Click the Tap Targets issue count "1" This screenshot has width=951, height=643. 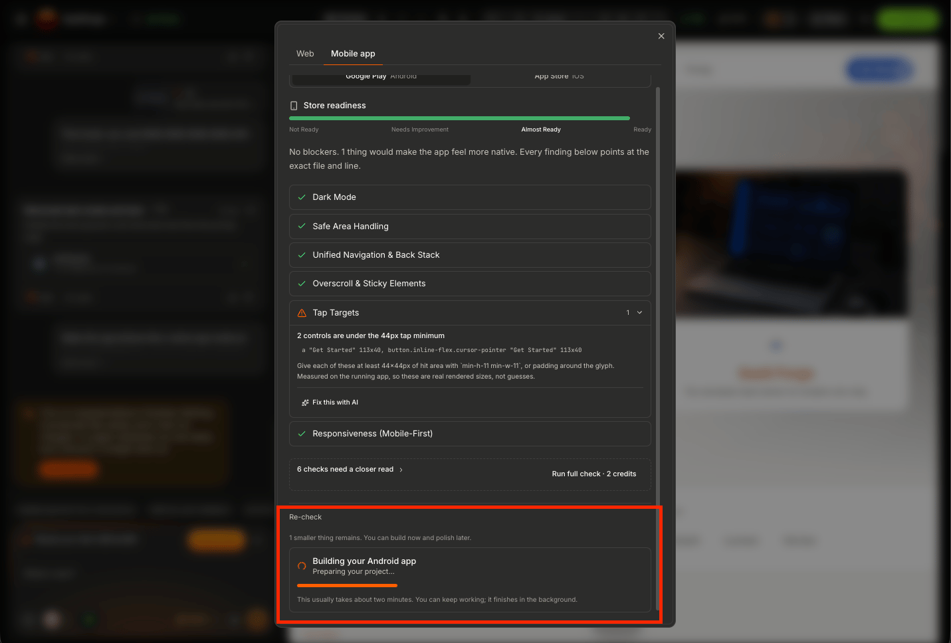click(x=628, y=313)
